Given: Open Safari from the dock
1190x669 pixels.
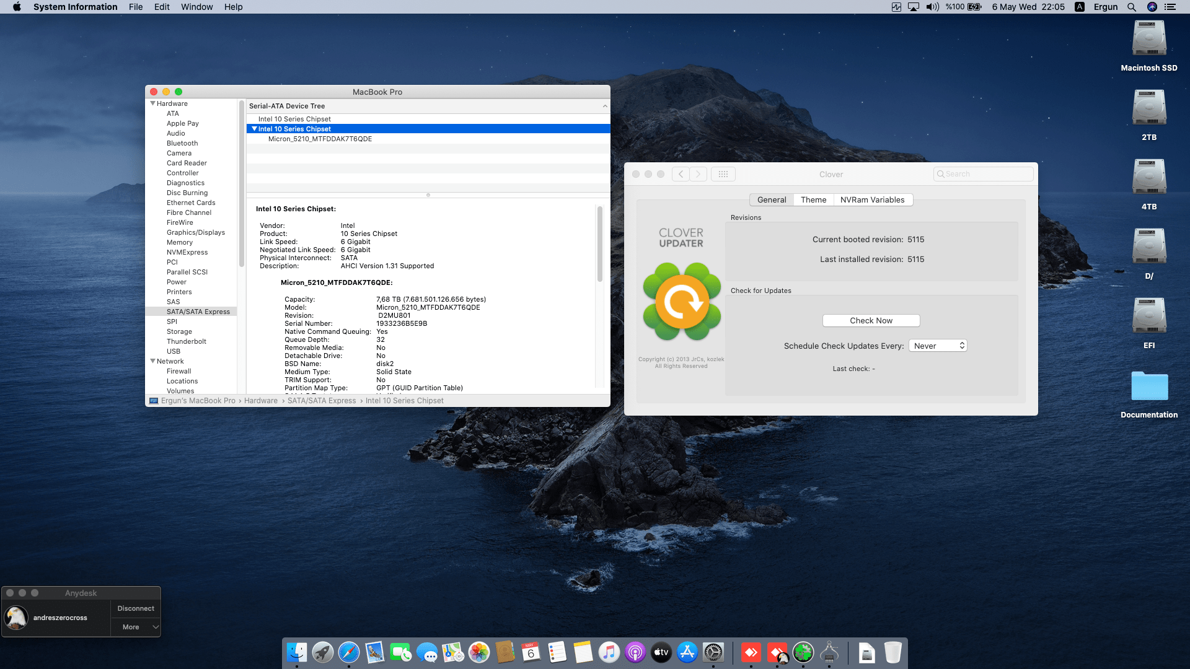Looking at the screenshot, I should point(349,652).
